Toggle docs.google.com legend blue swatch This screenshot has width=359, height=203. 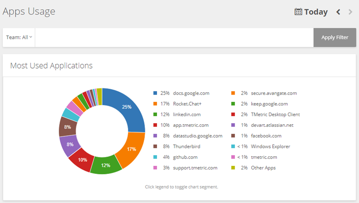coord(155,93)
